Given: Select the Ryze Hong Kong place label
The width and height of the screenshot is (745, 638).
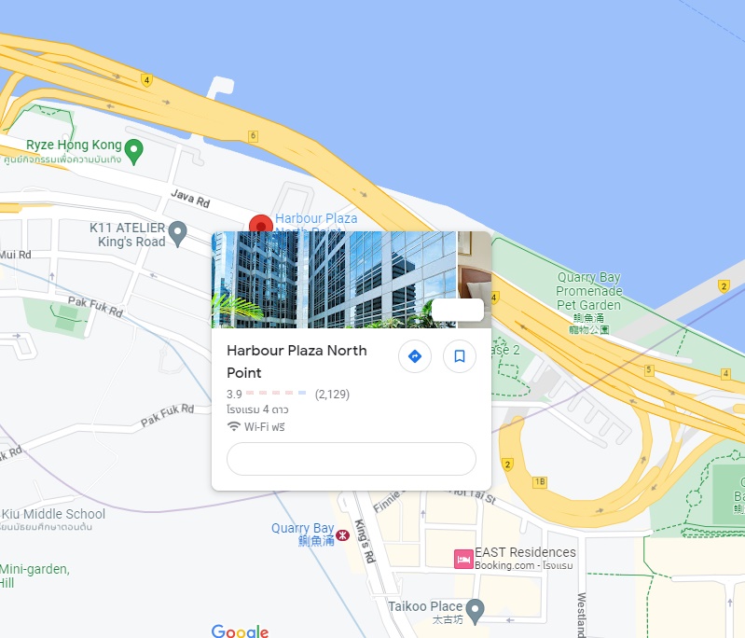Looking at the screenshot, I should (x=74, y=145).
